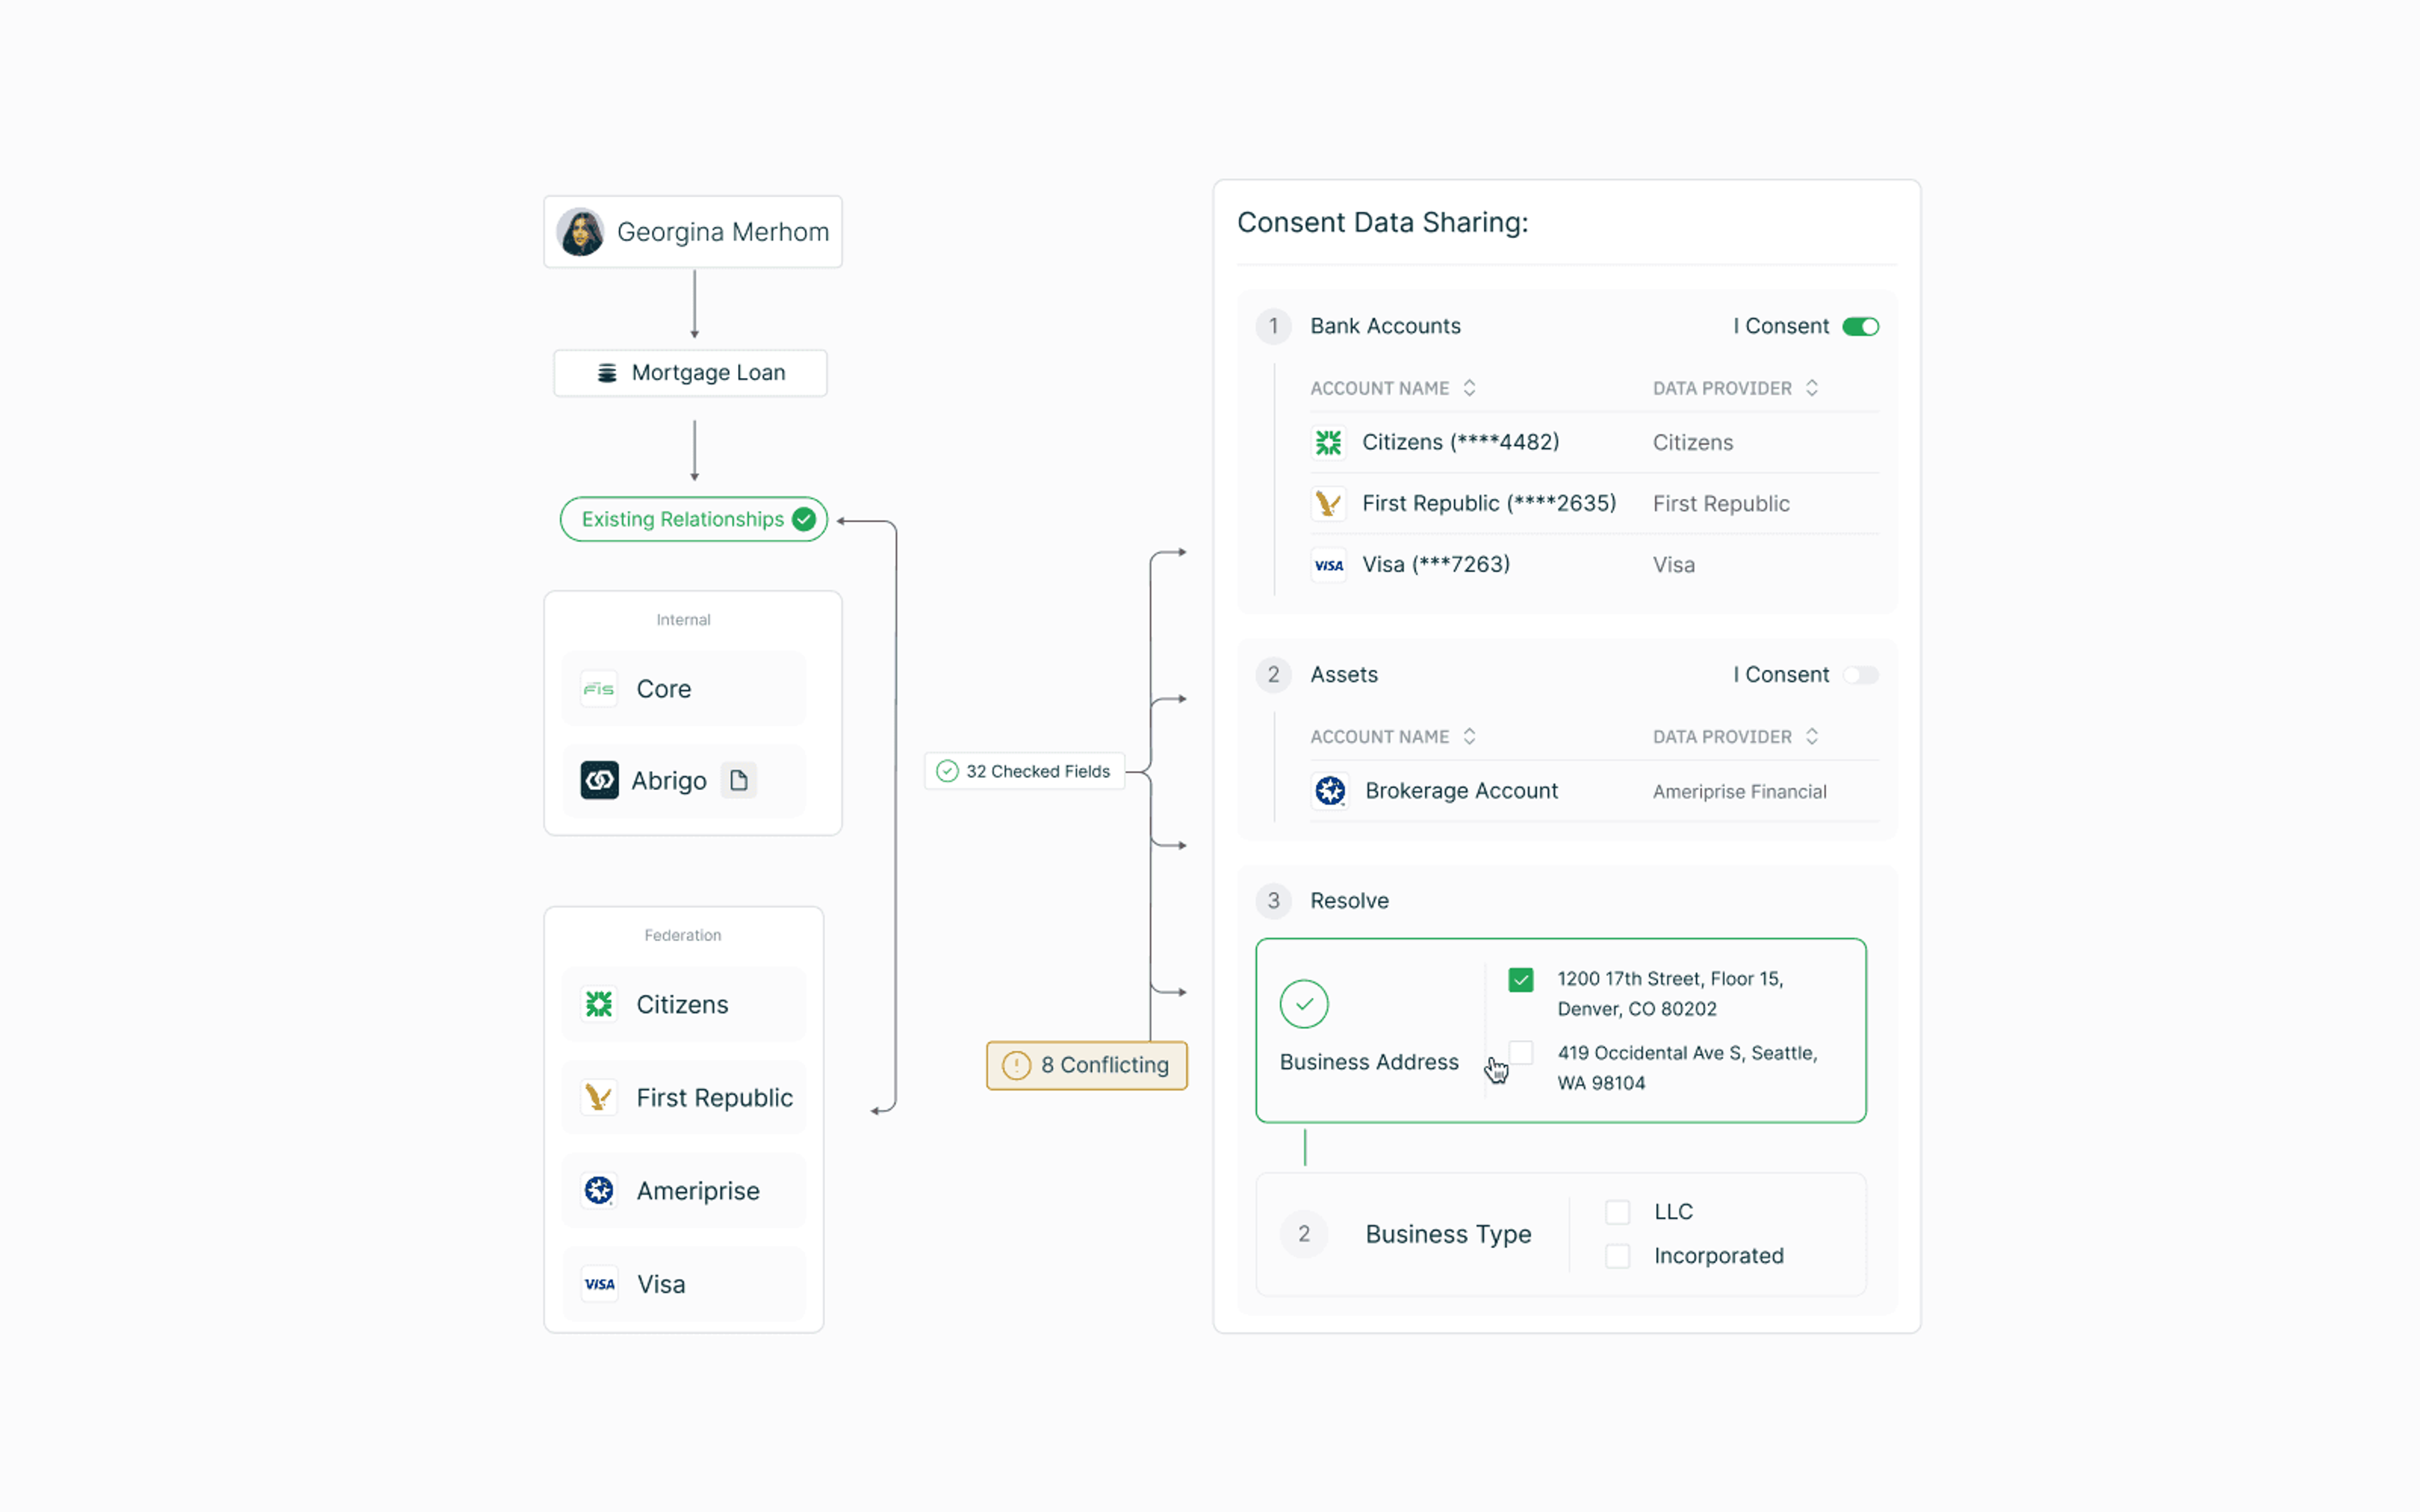
Task: Click the Brokerage Account name
Action: tap(1461, 791)
